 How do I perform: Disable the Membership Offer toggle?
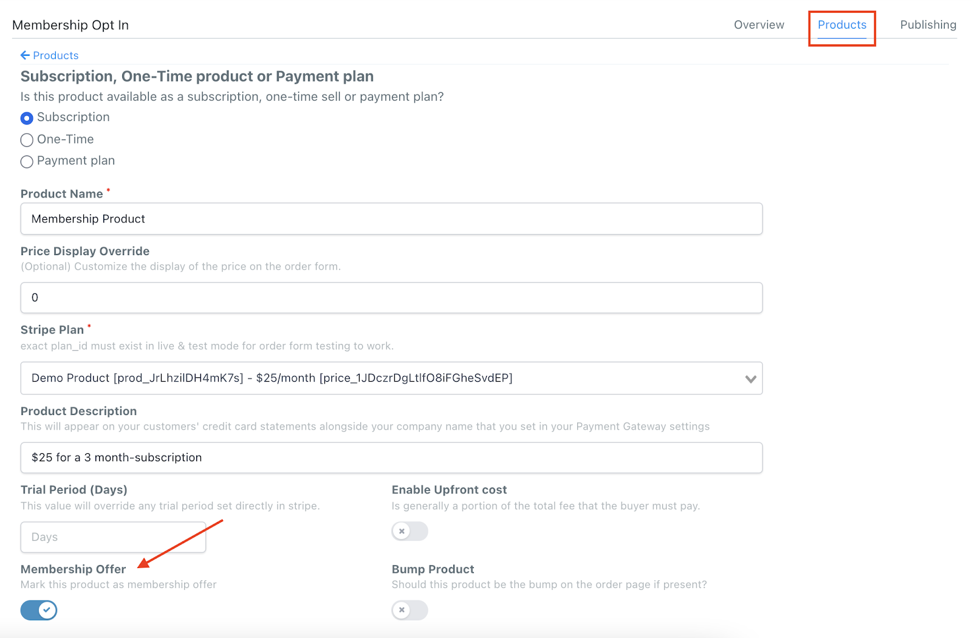[39, 610]
